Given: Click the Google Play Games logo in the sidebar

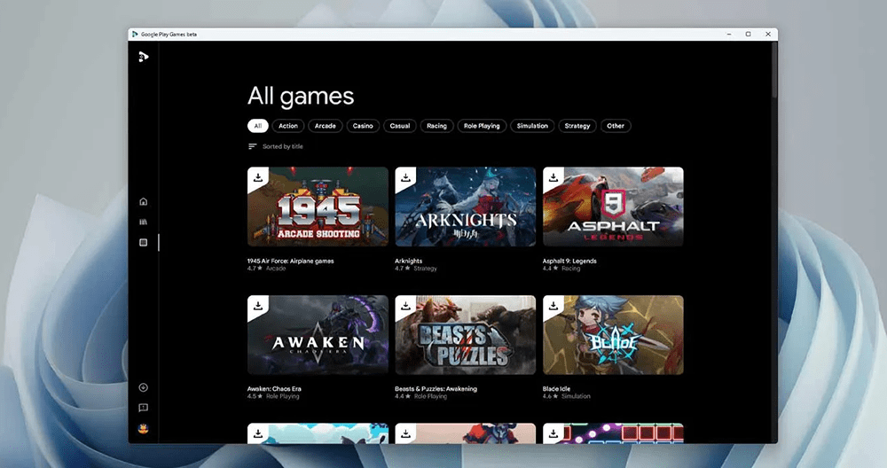Looking at the screenshot, I should 143,57.
